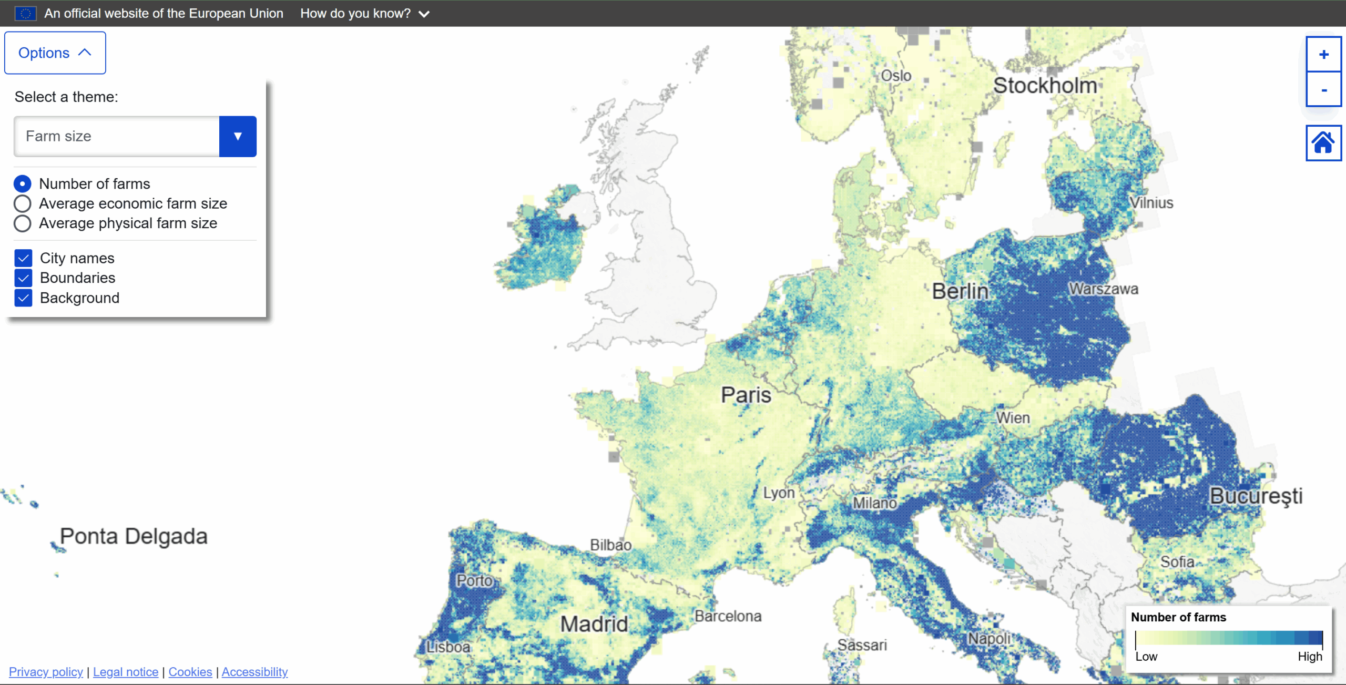
Task: Click the Farm size theme field
Action: tap(117, 136)
